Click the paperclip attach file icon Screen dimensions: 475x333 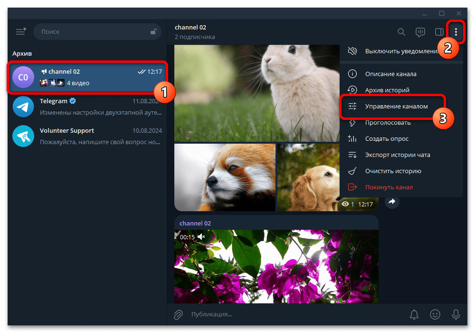[x=178, y=314]
